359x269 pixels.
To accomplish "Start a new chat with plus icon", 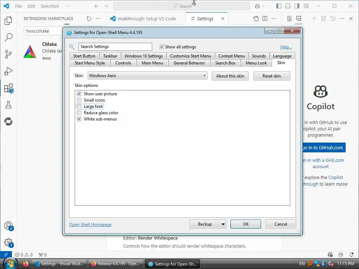I will [x=314, y=19].
